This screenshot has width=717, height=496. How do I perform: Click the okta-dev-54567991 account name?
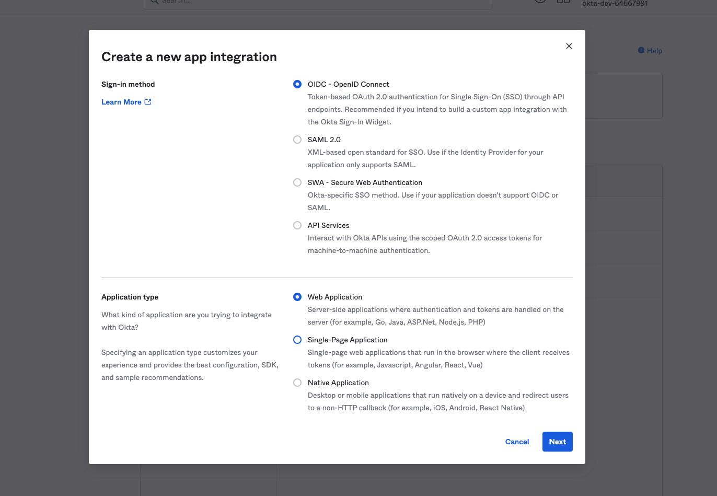click(x=615, y=4)
